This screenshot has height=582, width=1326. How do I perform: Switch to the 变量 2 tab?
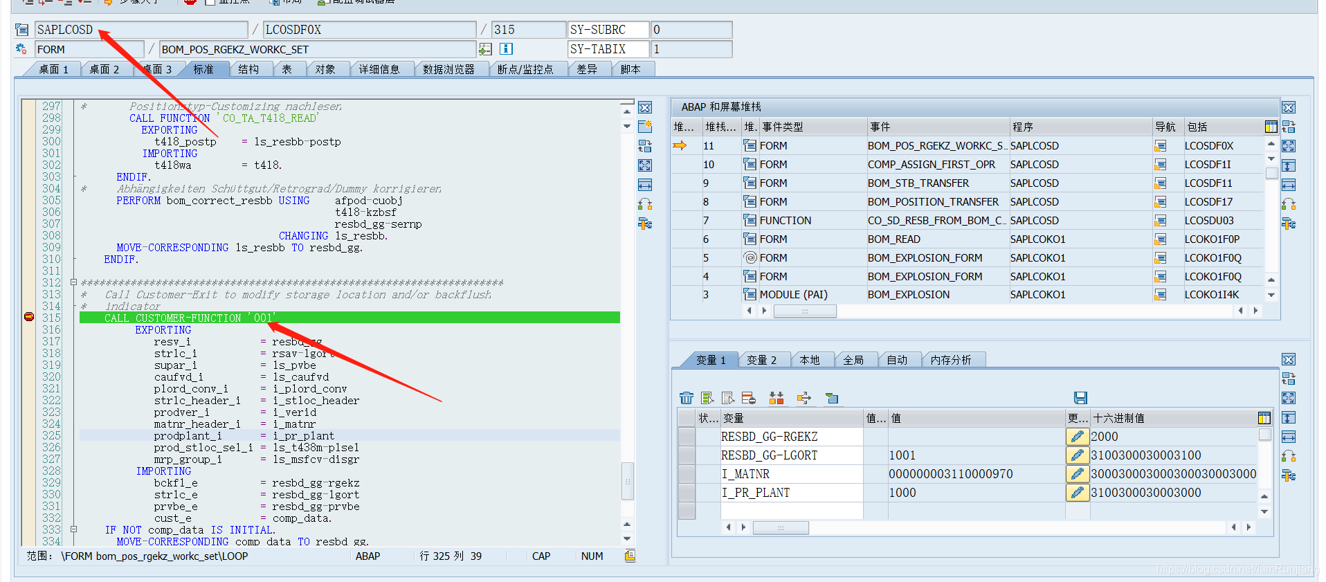(761, 360)
